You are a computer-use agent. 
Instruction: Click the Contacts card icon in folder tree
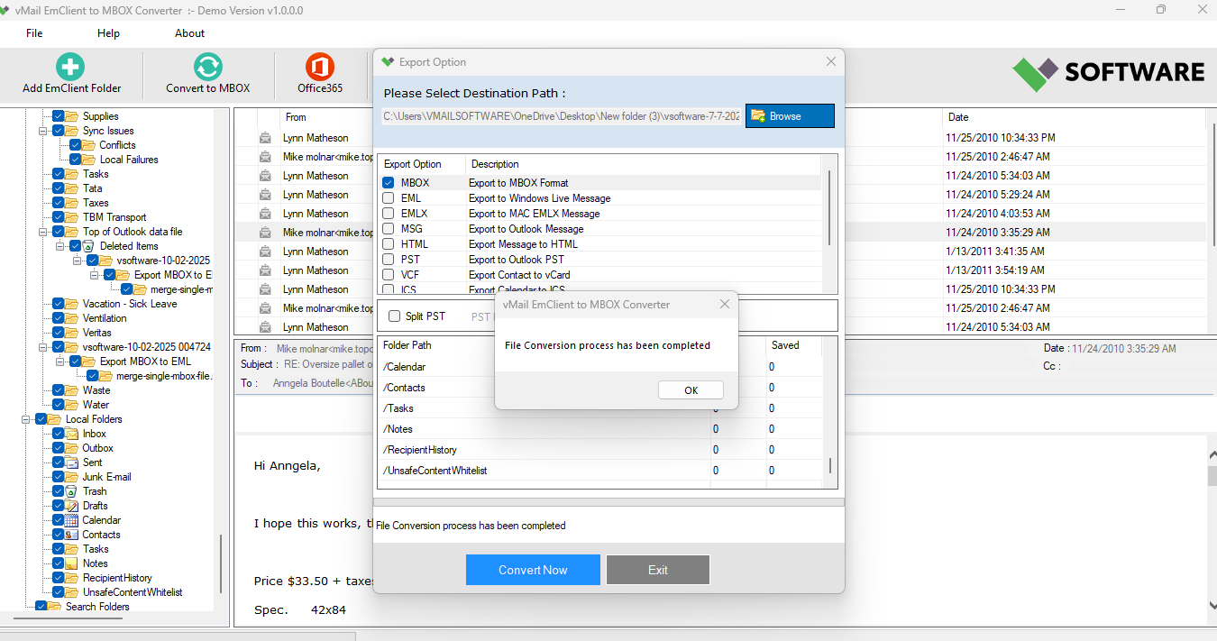pyautogui.click(x=71, y=535)
